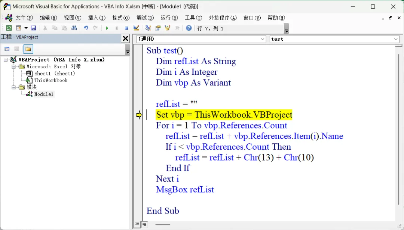Save the workbook with the floppy icon
This screenshot has height=230, width=404.
click(x=34, y=28)
